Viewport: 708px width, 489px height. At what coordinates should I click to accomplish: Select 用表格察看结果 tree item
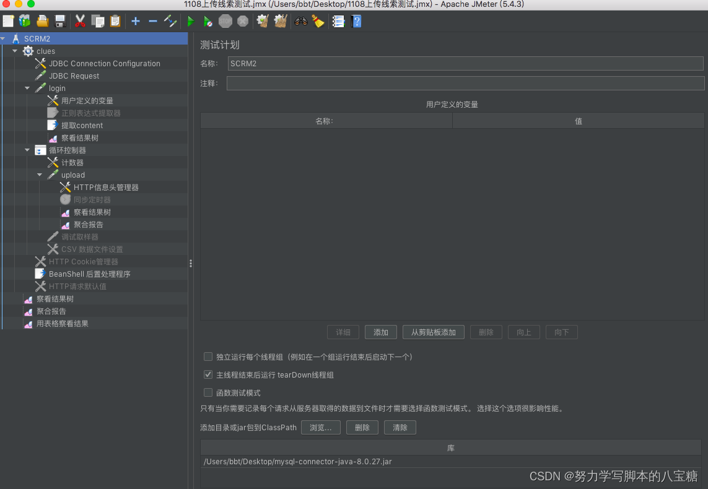[63, 324]
